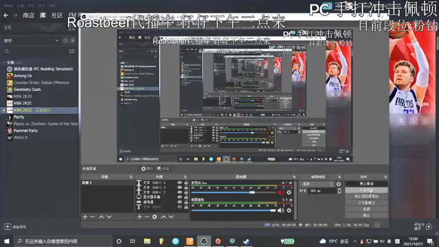Screen dimensions: 439x247
Task: Click game settings gear on NBA page
Action: tap(401, 121)
